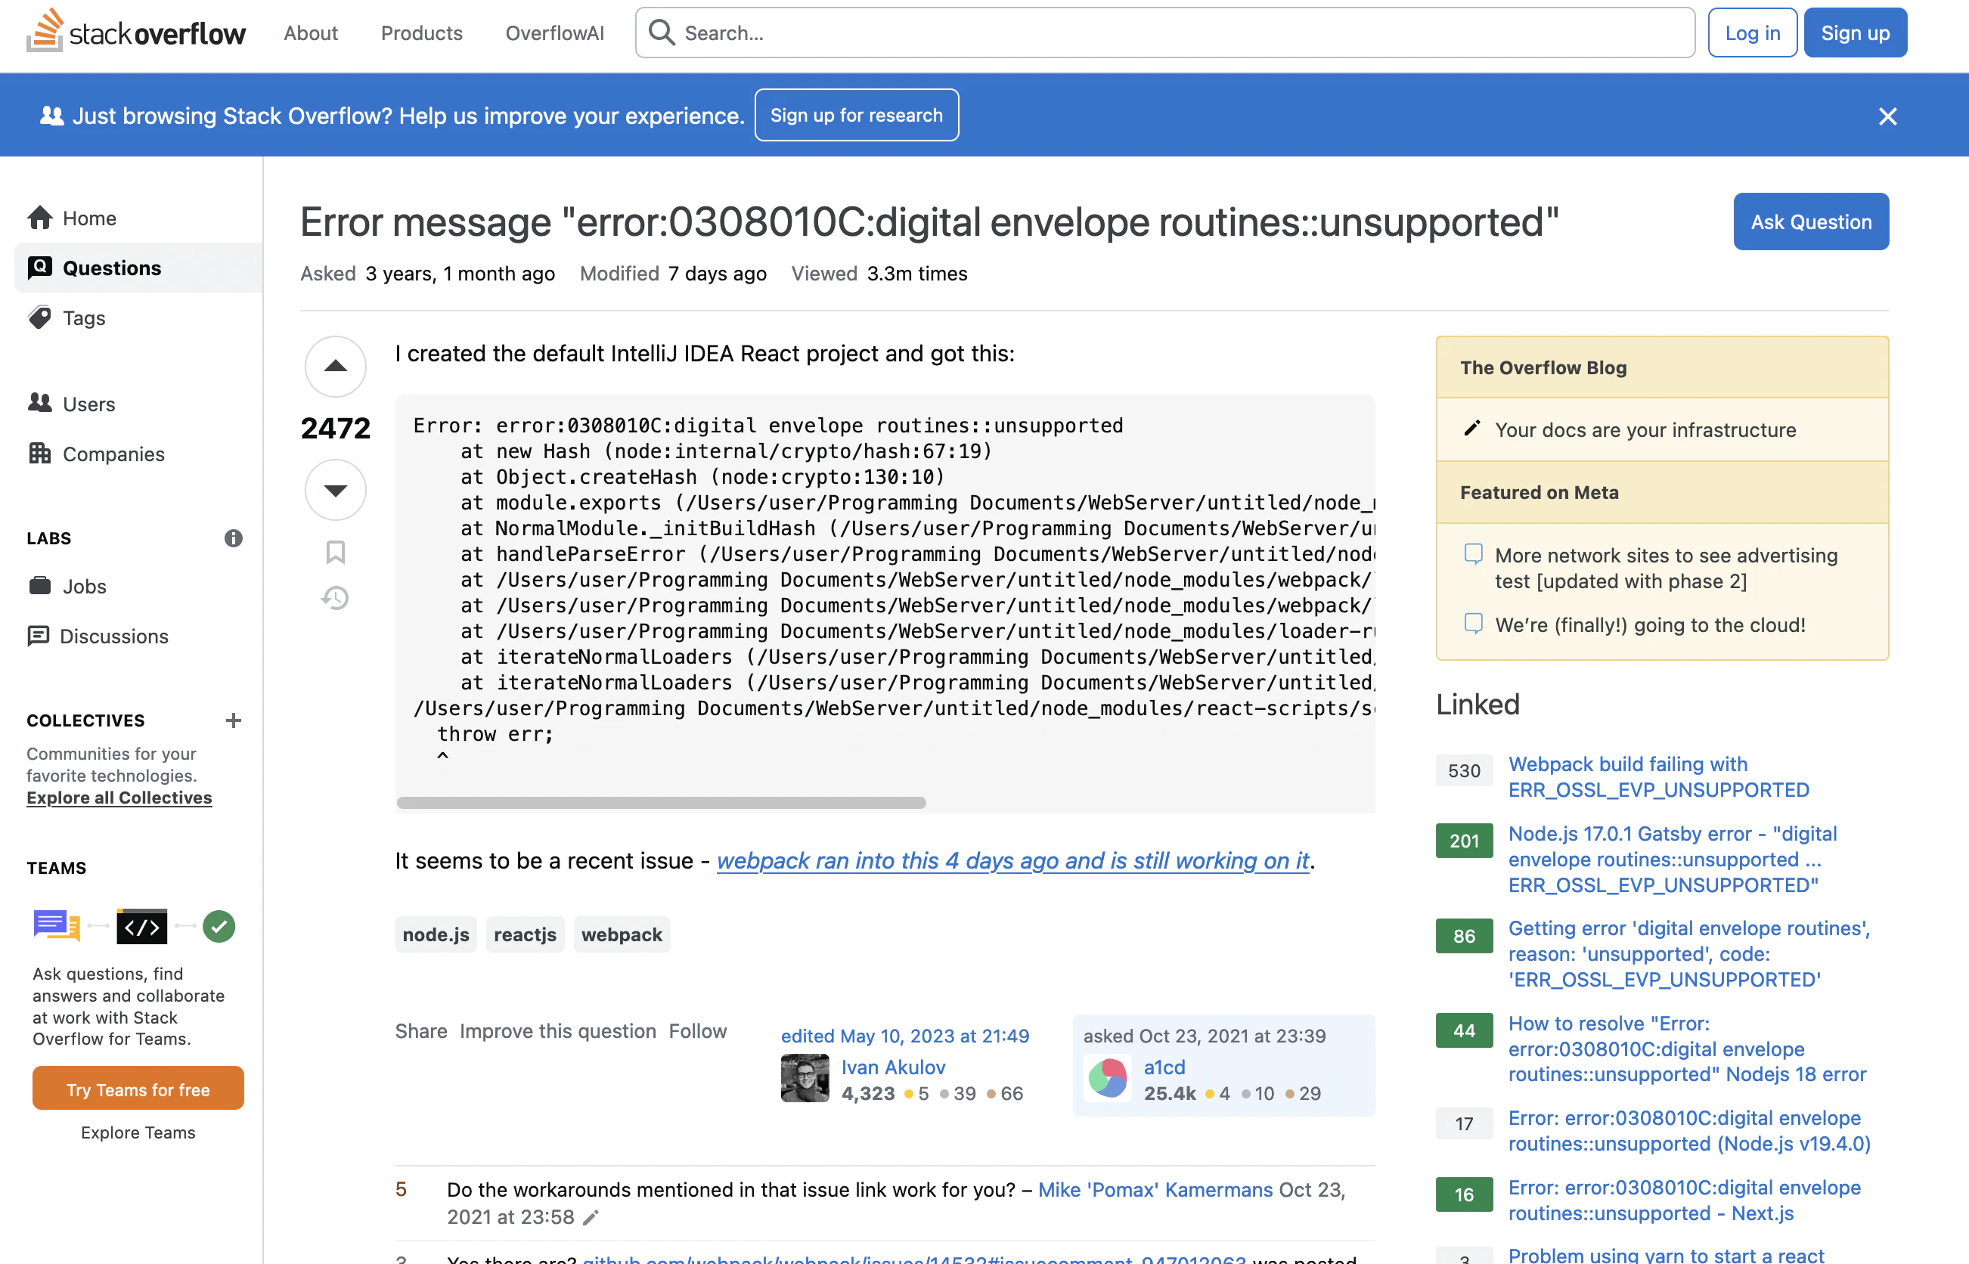Screen dimensions: 1969x1264
Task: Focus the Search input field
Action: click(x=1164, y=33)
